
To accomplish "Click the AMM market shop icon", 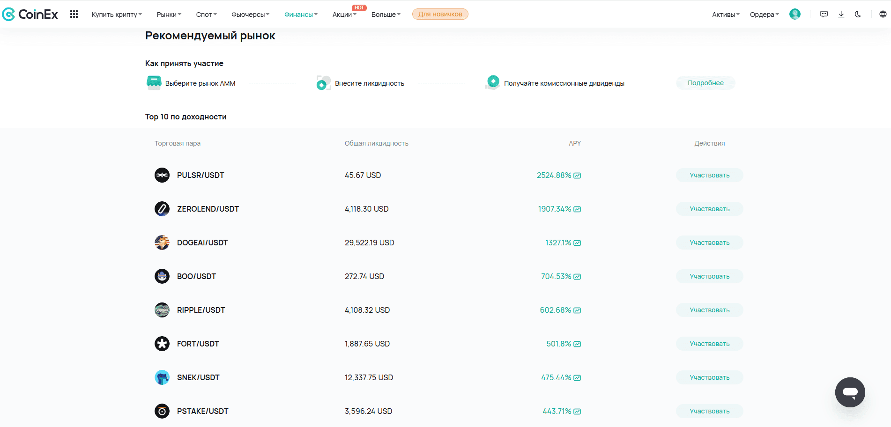I will [154, 82].
